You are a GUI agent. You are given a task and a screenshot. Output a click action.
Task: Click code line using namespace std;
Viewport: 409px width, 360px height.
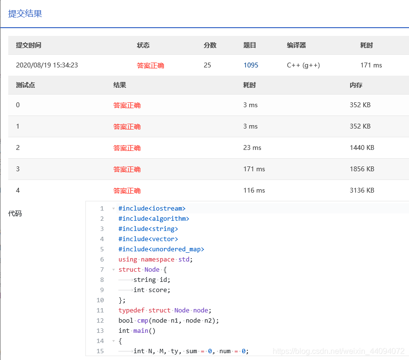(155, 259)
